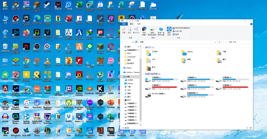The image size is (267, 139).
Task: Open Epic Games Launcher shortcut
Action: pos(26,20)
